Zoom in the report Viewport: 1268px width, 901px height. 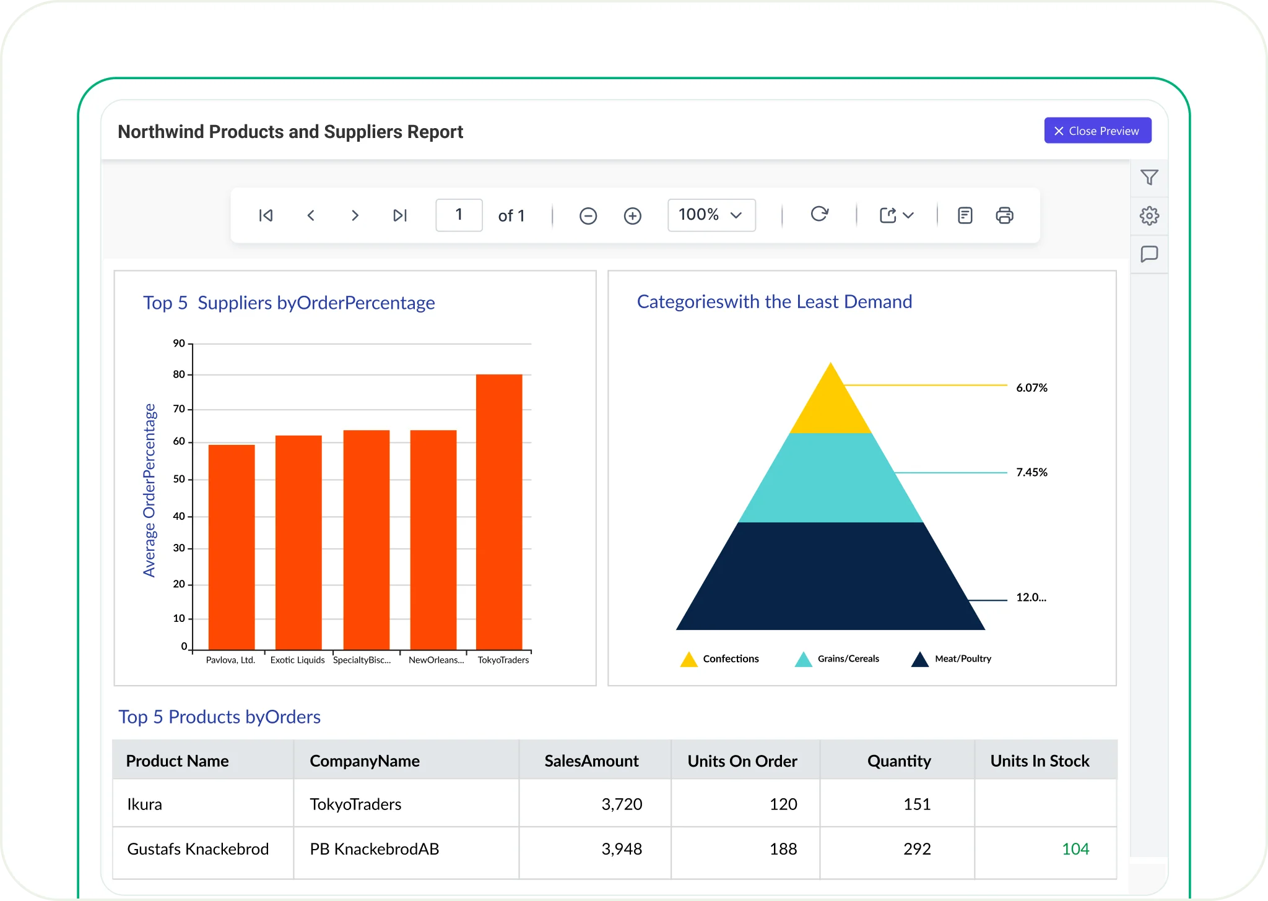click(x=632, y=216)
